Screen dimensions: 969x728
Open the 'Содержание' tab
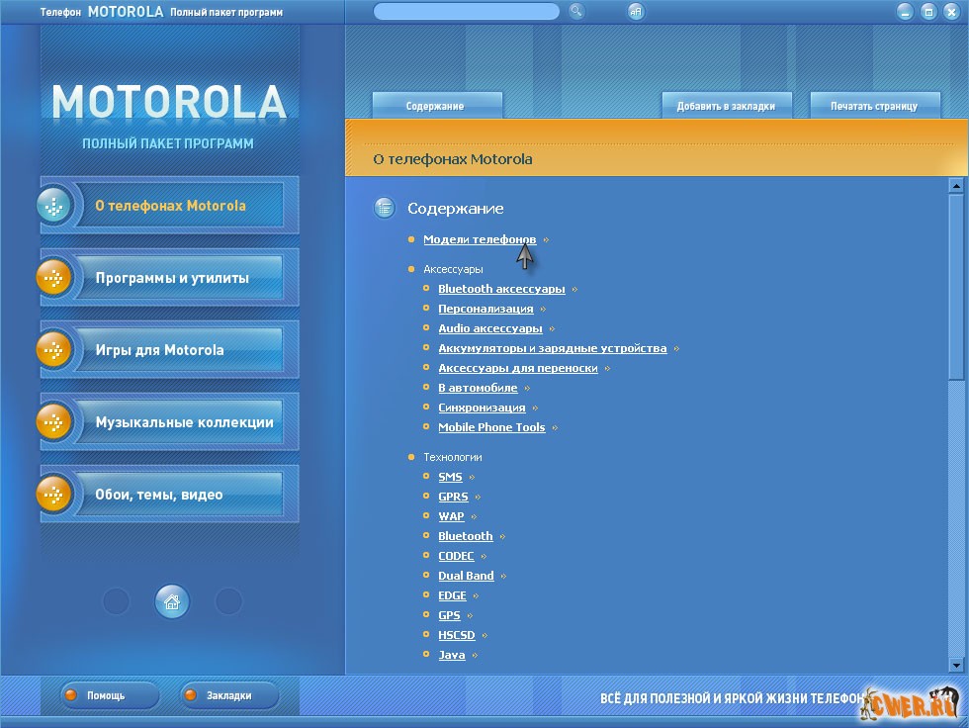(435, 106)
